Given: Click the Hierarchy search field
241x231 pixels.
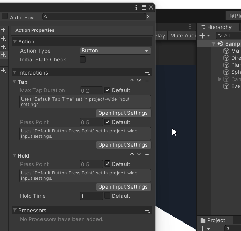Looking at the screenshot, I should point(228,36).
